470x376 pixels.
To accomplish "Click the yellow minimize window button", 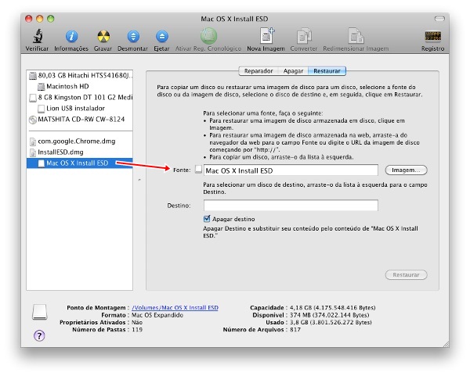I will point(40,19).
